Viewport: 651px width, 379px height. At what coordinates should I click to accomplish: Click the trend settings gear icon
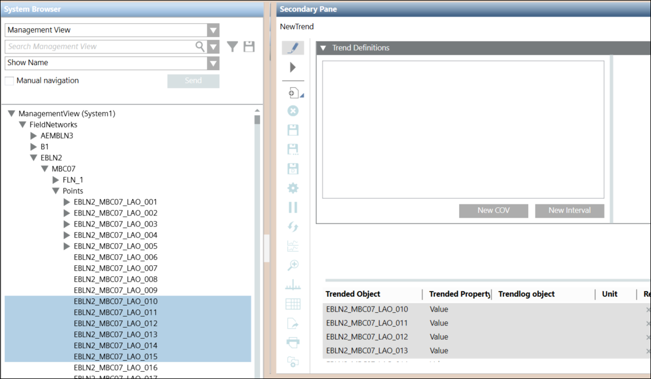coord(293,188)
